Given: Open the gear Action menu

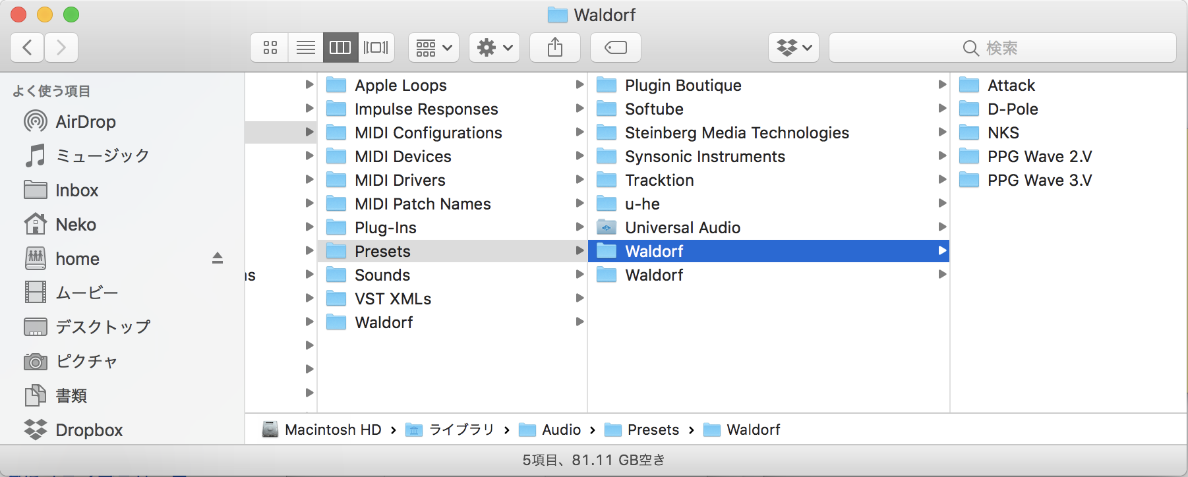Looking at the screenshot, I should pos(494,47).
